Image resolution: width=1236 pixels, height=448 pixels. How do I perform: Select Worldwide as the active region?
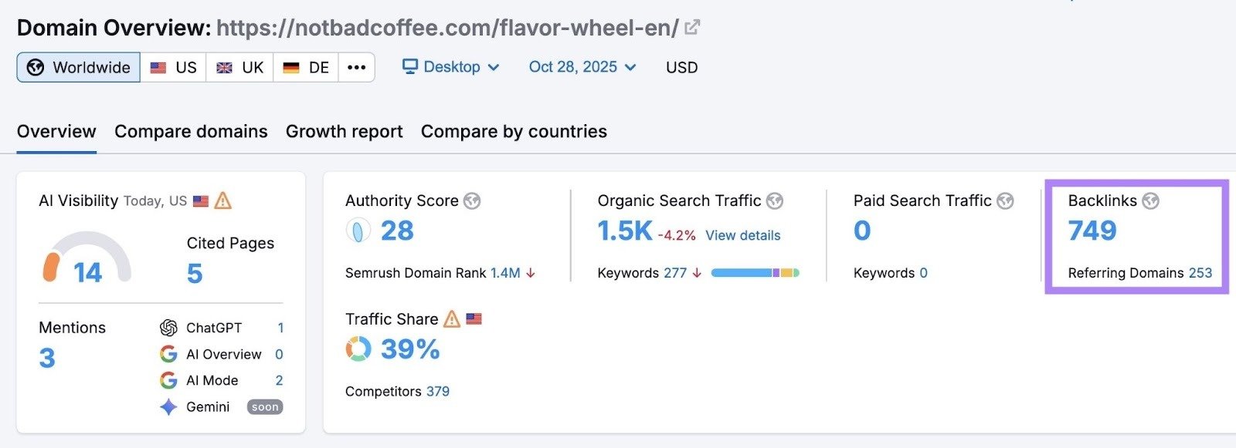point(77,67)
